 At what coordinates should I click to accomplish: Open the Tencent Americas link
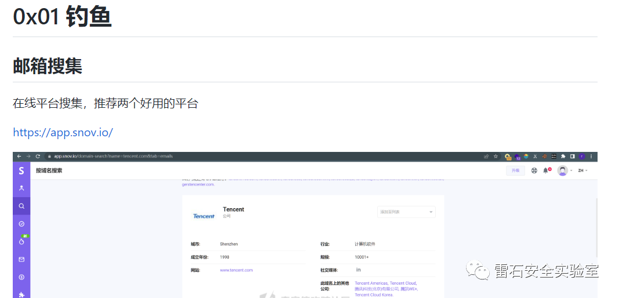pos(371,283)
